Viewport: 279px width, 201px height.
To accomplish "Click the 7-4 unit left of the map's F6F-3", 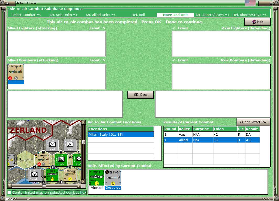I will pyautogui.click(x=35, y=175).
